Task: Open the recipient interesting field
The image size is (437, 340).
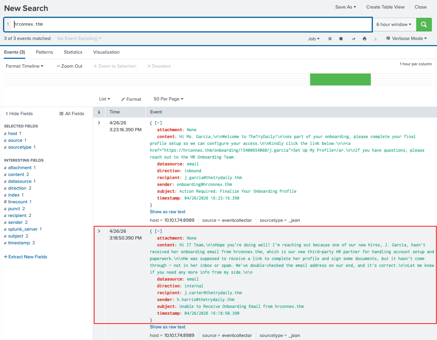Action: coord(17,215)
